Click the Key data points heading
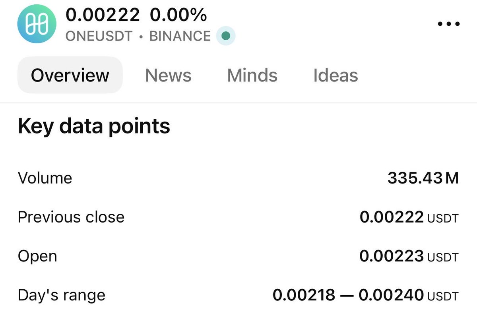Image resolution: width=477 pixels, height=329 pixels. point(94,126)
